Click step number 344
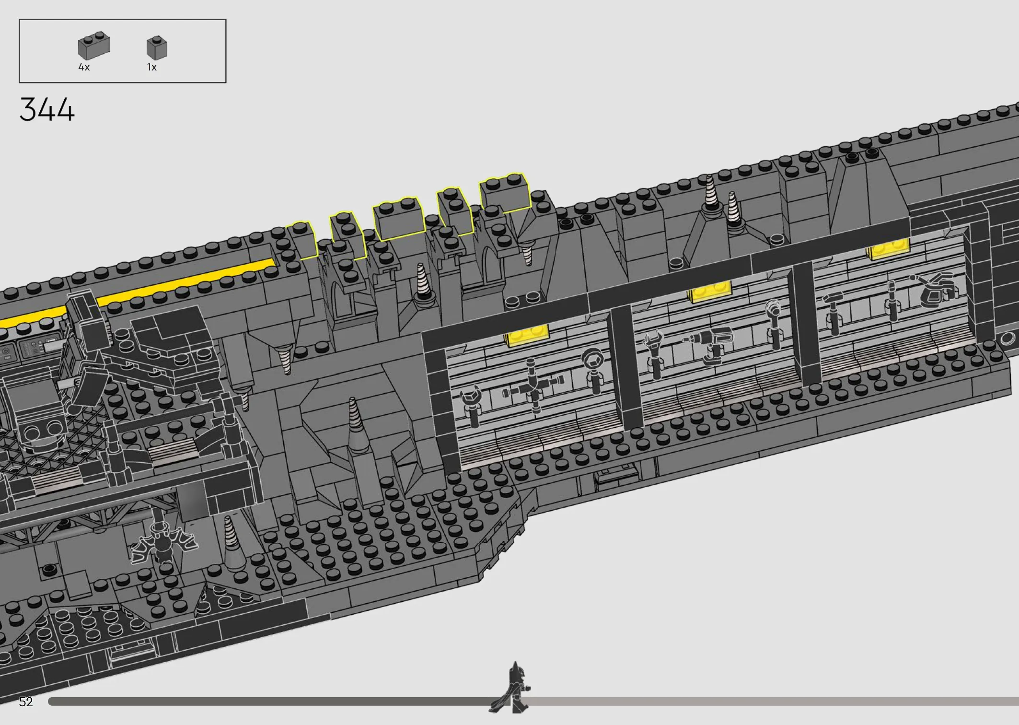Screen dimensions: 1019x725 47,109
